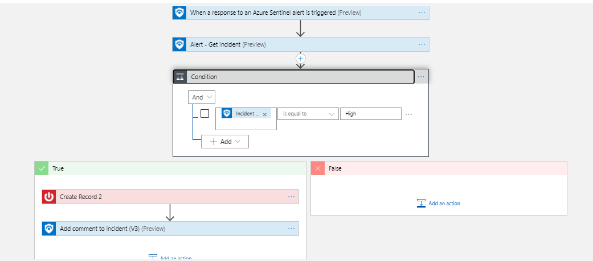This screenshot has height=261, width=593.
Task: Click the red False X icon
Action: 318,168
